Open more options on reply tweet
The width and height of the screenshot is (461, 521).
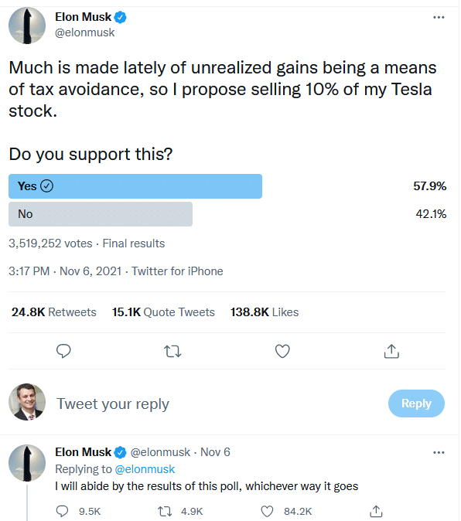439,452
